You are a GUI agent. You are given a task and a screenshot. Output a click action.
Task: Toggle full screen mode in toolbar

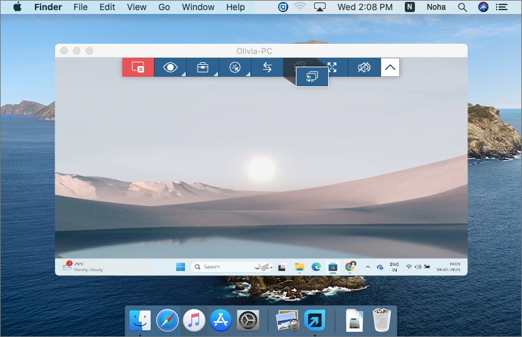332,67
